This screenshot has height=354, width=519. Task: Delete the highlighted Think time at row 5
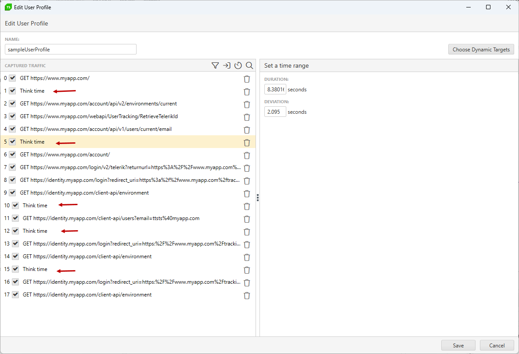pos(247,142)
